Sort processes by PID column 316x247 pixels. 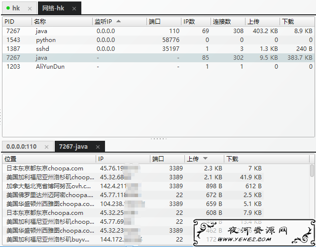coord(17,21)
